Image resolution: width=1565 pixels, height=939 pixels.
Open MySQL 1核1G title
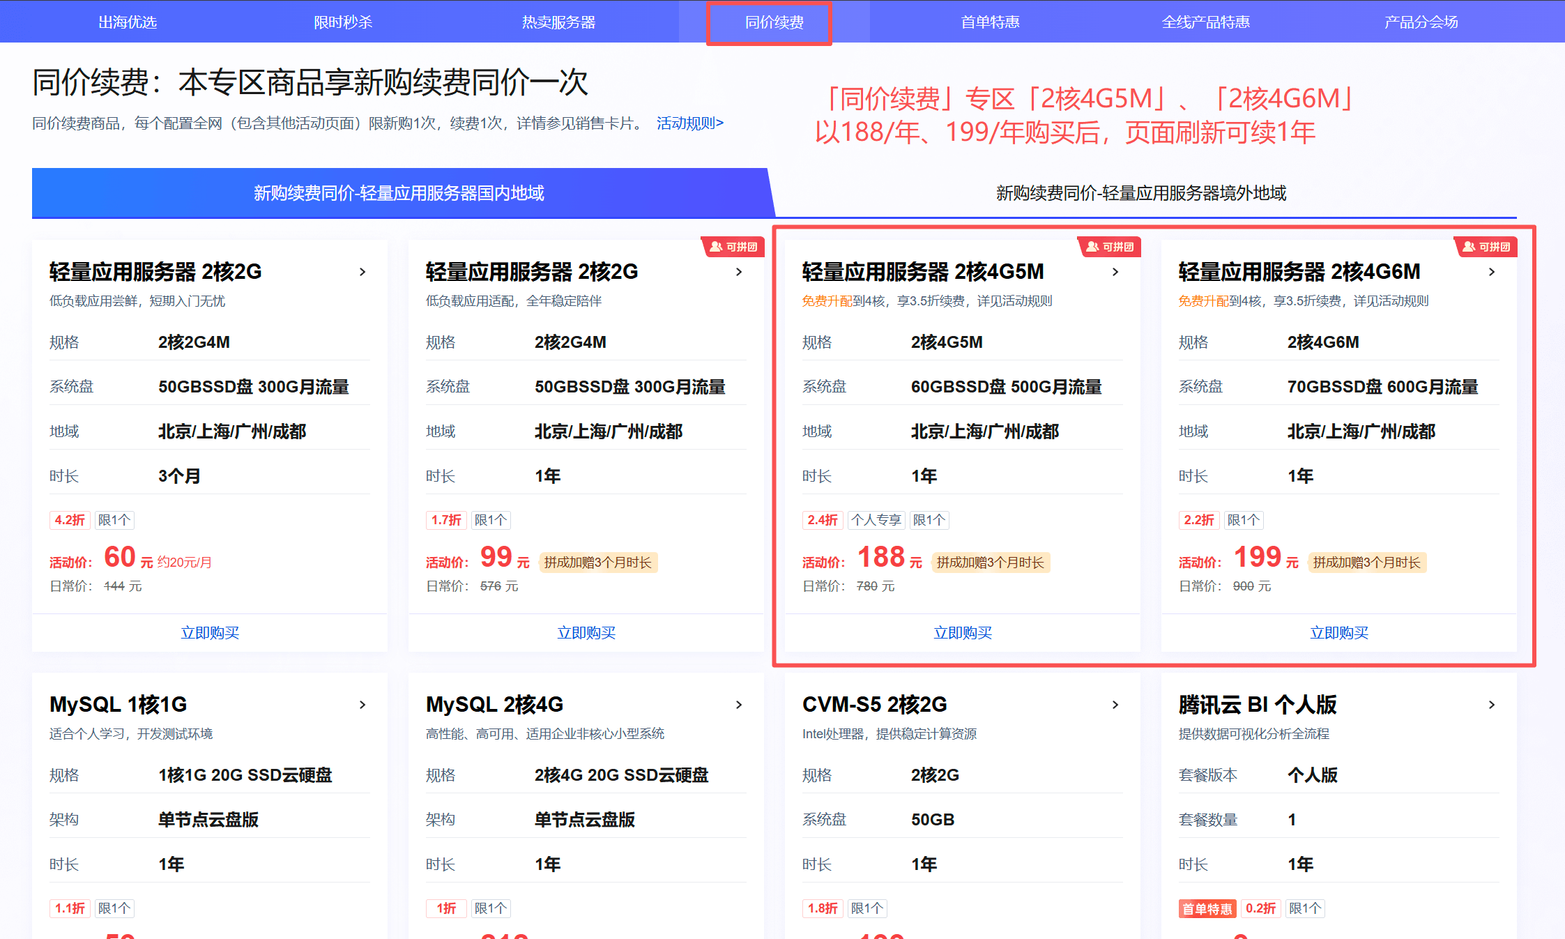(x=119, y=705)
